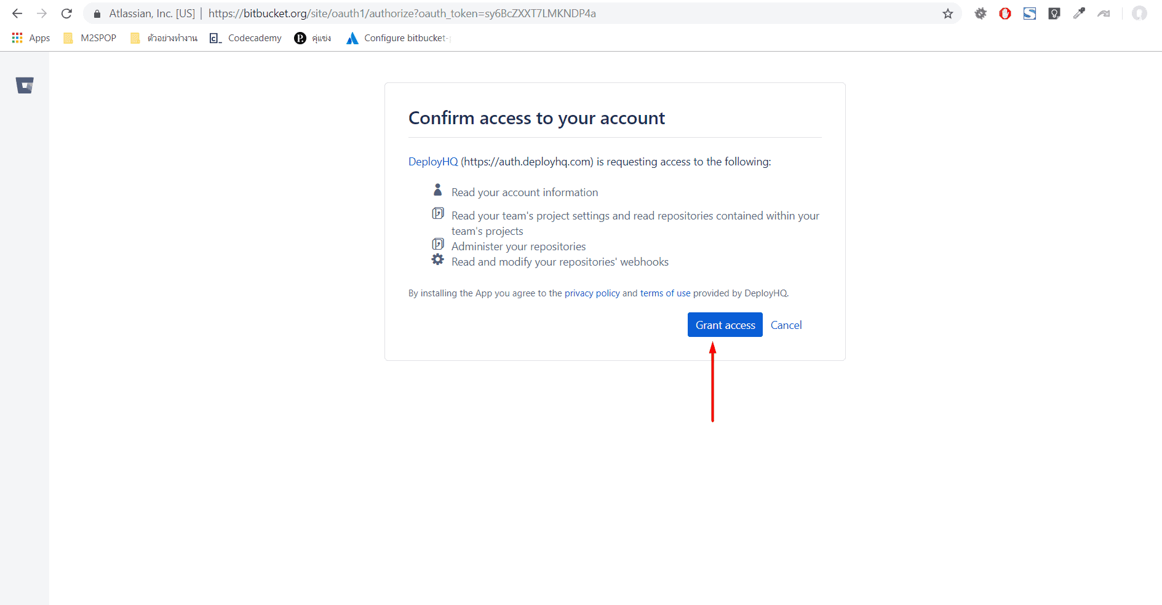Image resolution: width=1162 pixels, height=605 pixels.
Task: Click the browser profile avatar icon
Action: click(1139, 13)
